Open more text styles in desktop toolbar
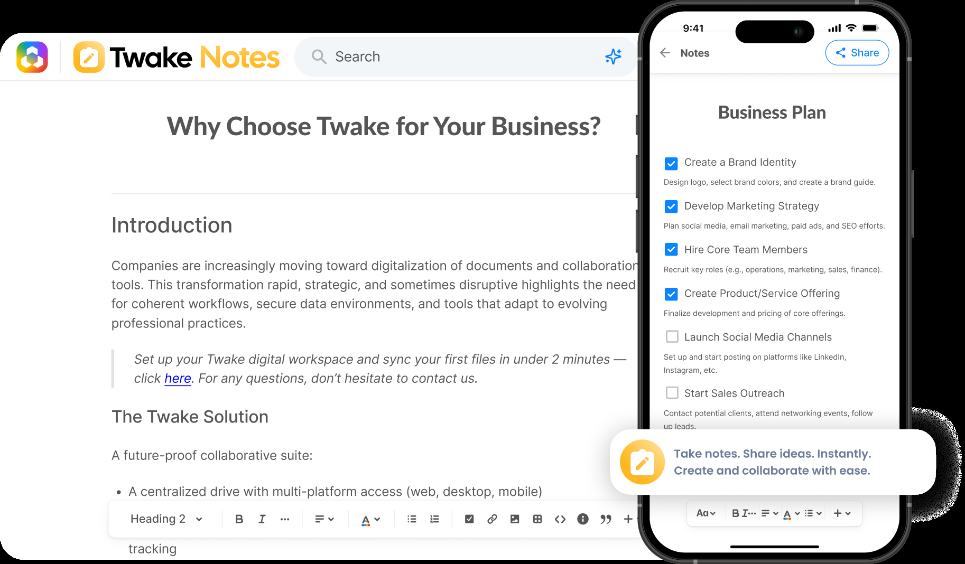 pos(285,519)
